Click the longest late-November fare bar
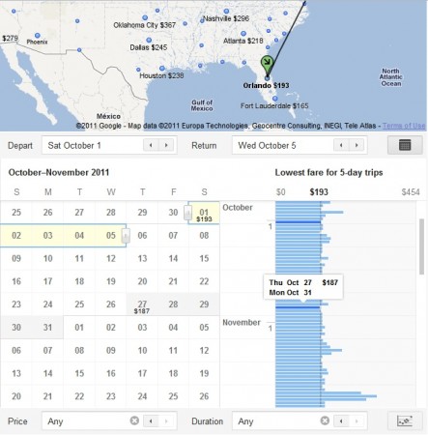 pos(327,396)
